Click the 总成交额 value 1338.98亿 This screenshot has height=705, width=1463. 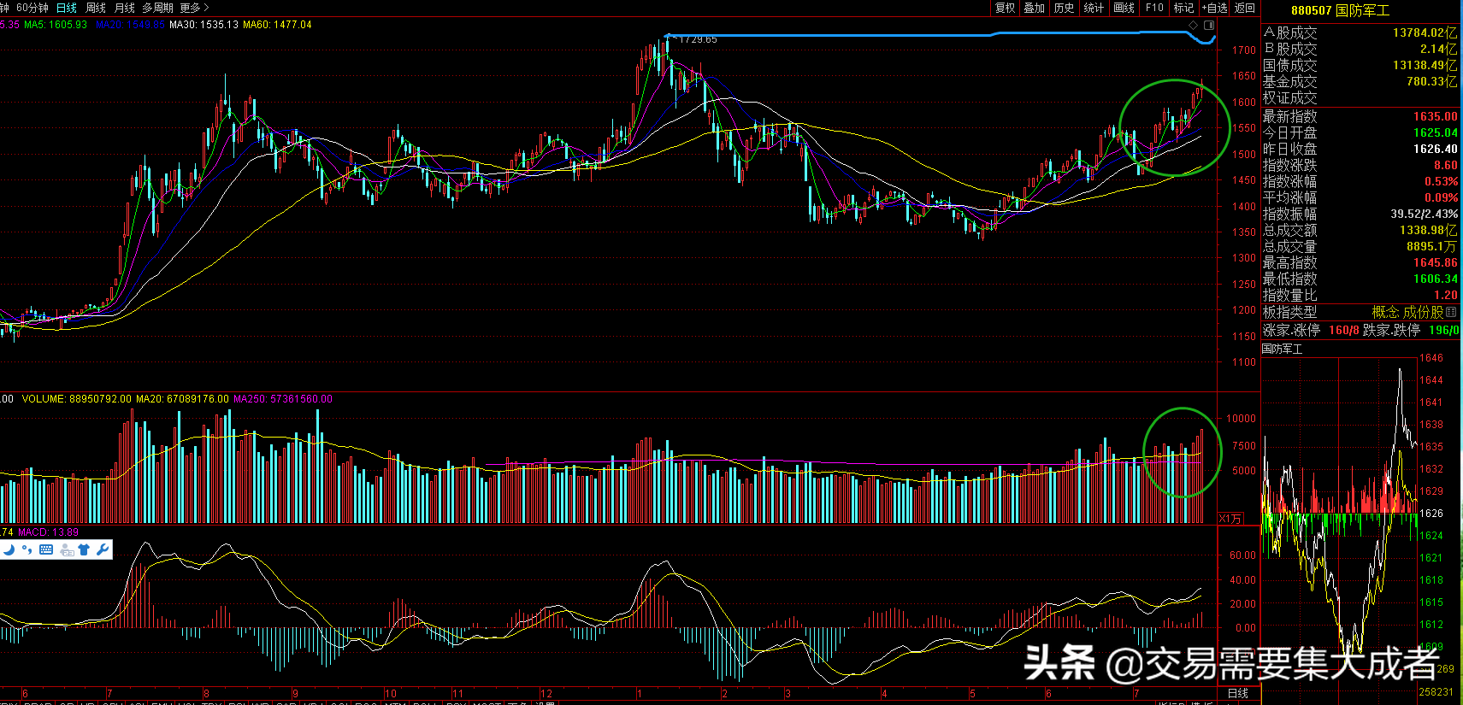[x=1428, y=231]
